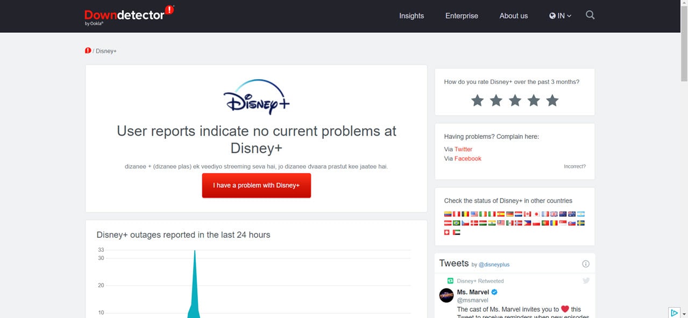Click the Downdetector logo
Viewport: 688px width, 318px height.
coord(129,15)
